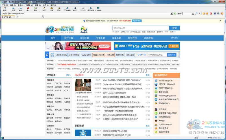Open the 收藏夹 menu

29,5
